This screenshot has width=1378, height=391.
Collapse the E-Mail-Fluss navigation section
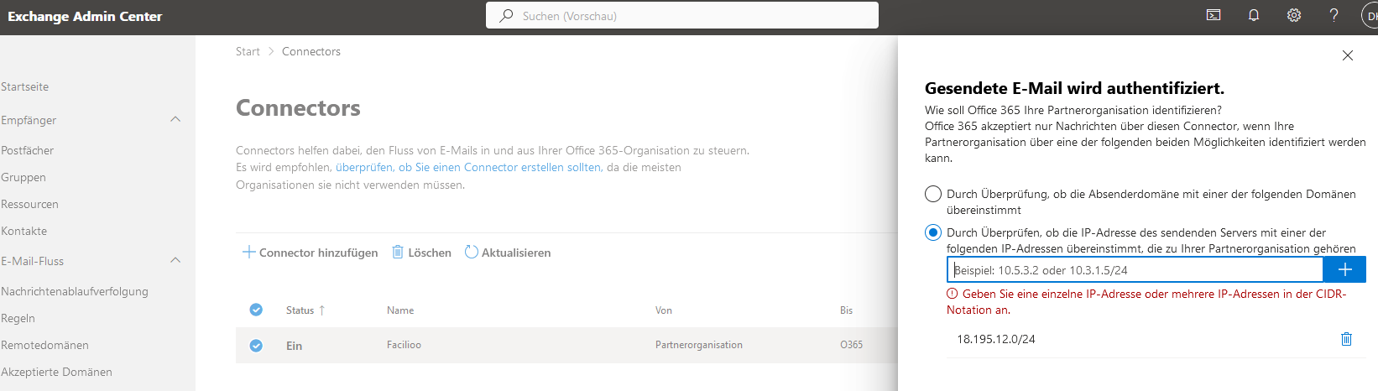[x=175, y=260]
